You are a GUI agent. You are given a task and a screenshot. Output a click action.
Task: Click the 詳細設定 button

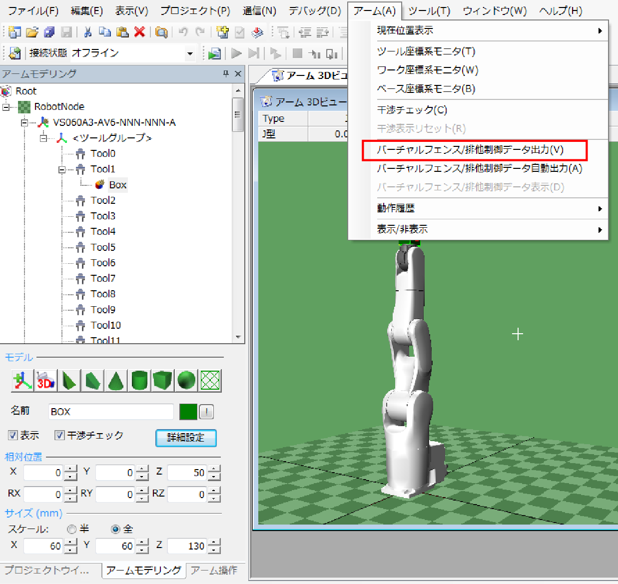(186, 438)
